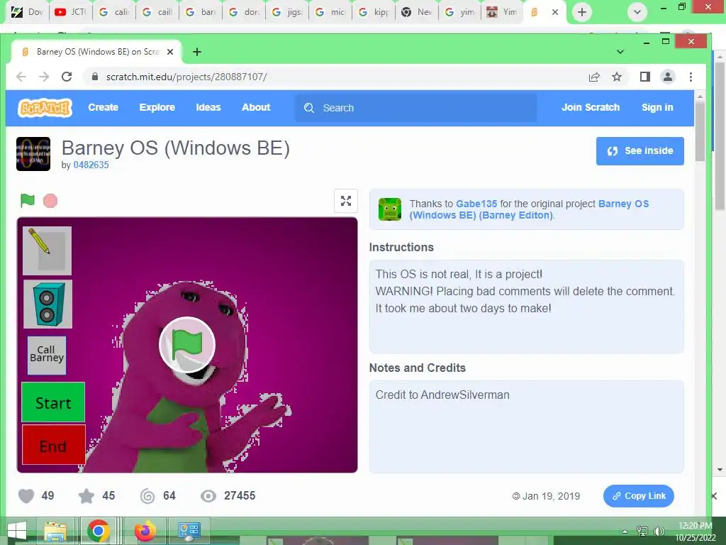
Task: Click the network tray icon
Action: [x=642, y=532]
